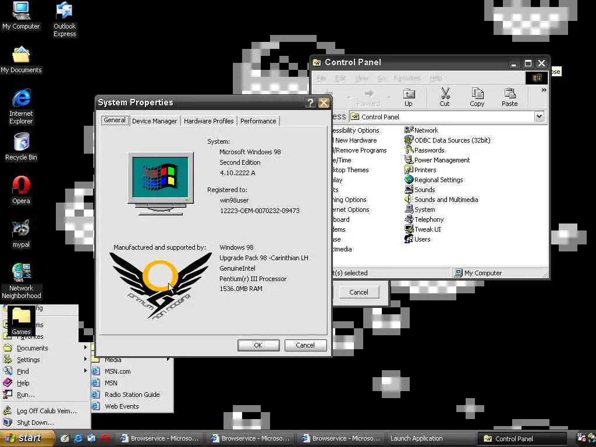Select the Opera desktop icon
This screenshot has width=596, height=447.
21,190
